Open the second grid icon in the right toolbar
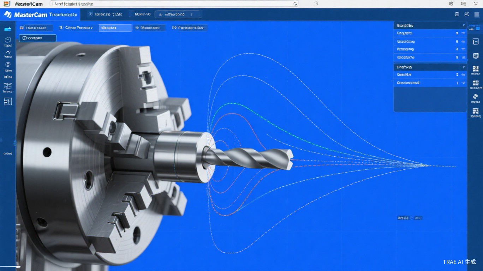This screenshot has height=271, width=483. 476,84
